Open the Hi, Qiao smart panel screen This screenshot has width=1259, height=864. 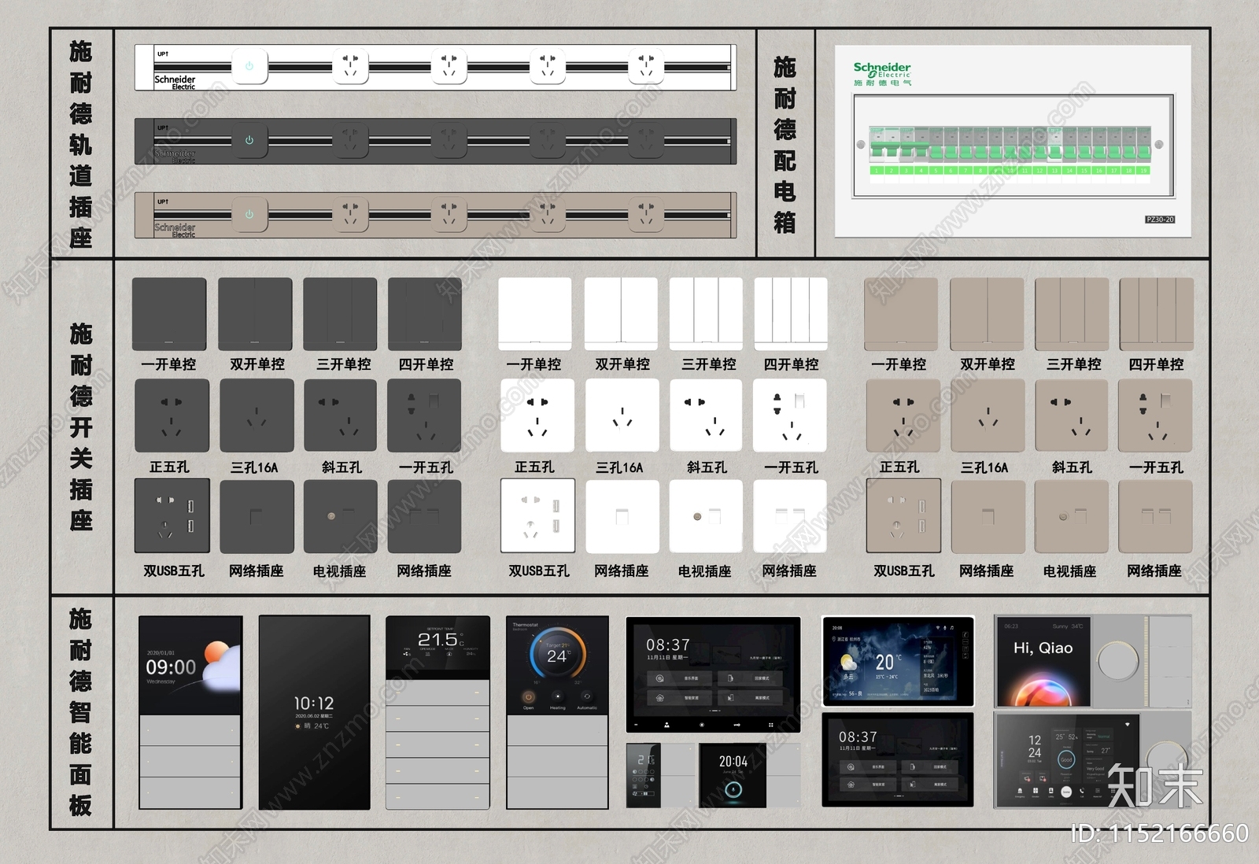coord(1043,662)
